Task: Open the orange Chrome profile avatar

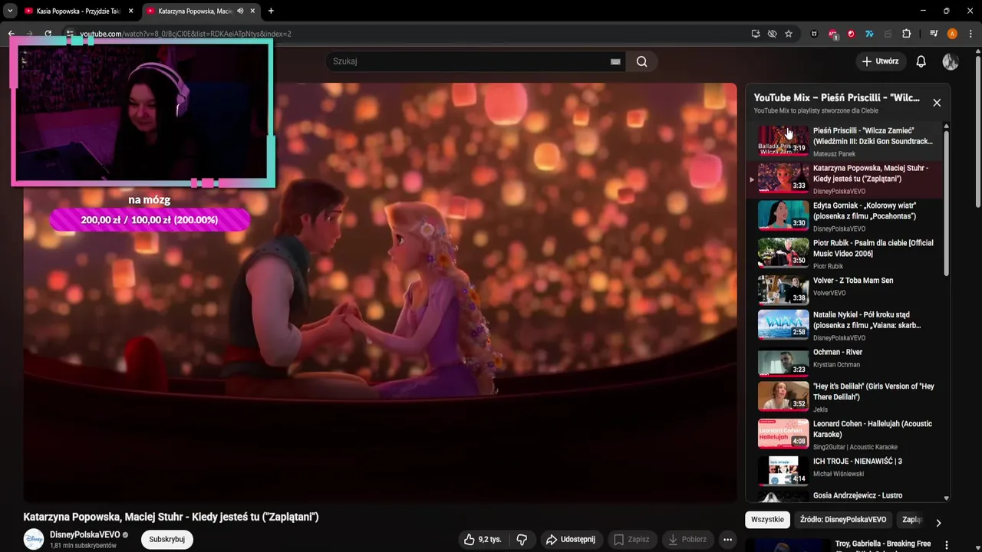Action: tap(952, 34)
